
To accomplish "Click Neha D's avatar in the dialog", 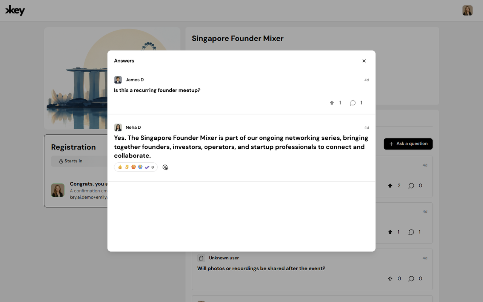I will 118,128.
